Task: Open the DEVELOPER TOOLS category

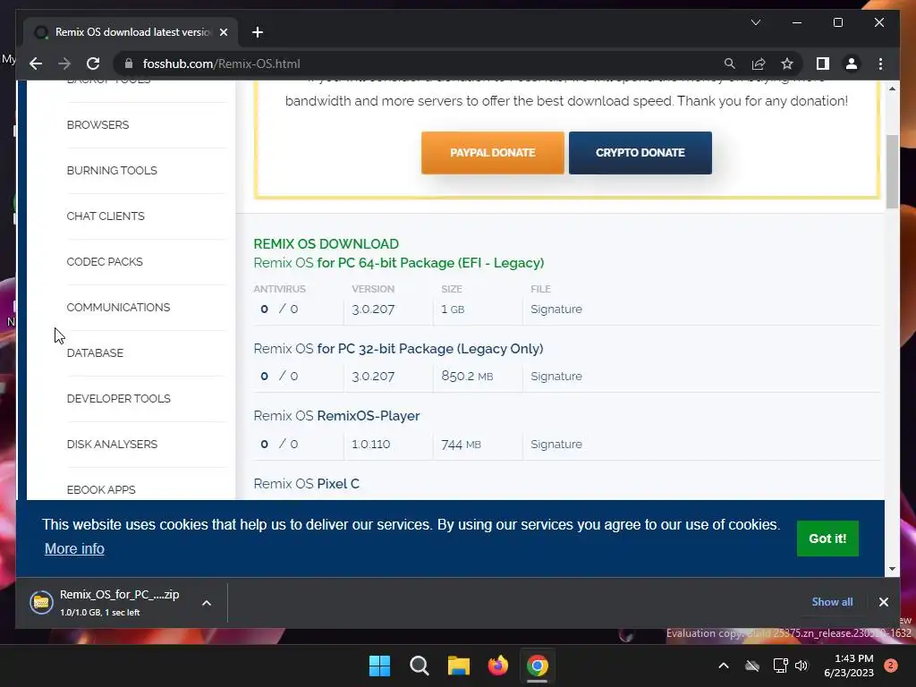Action: coord(119,398)
